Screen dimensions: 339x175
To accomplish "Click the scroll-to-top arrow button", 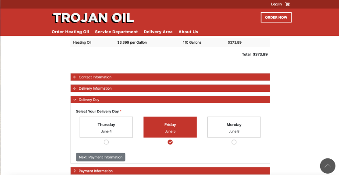I will tap(328, 166).
